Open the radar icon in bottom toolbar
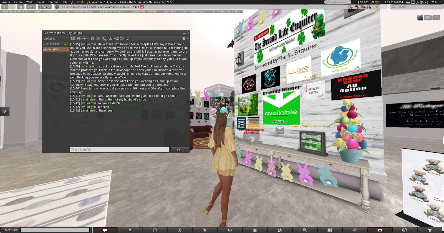The width and height of the screenshot is (444, 233). [355, 230]
